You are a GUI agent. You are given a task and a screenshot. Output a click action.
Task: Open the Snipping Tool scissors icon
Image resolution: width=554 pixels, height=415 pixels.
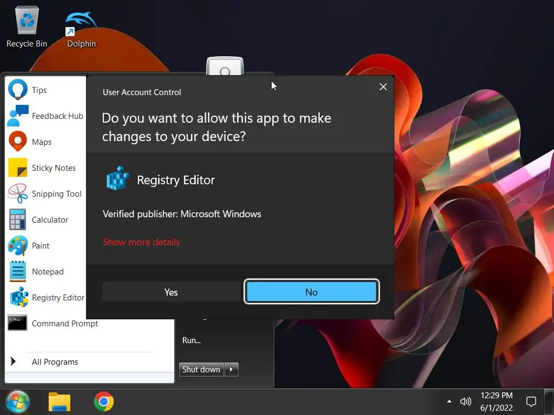point(18,193)
